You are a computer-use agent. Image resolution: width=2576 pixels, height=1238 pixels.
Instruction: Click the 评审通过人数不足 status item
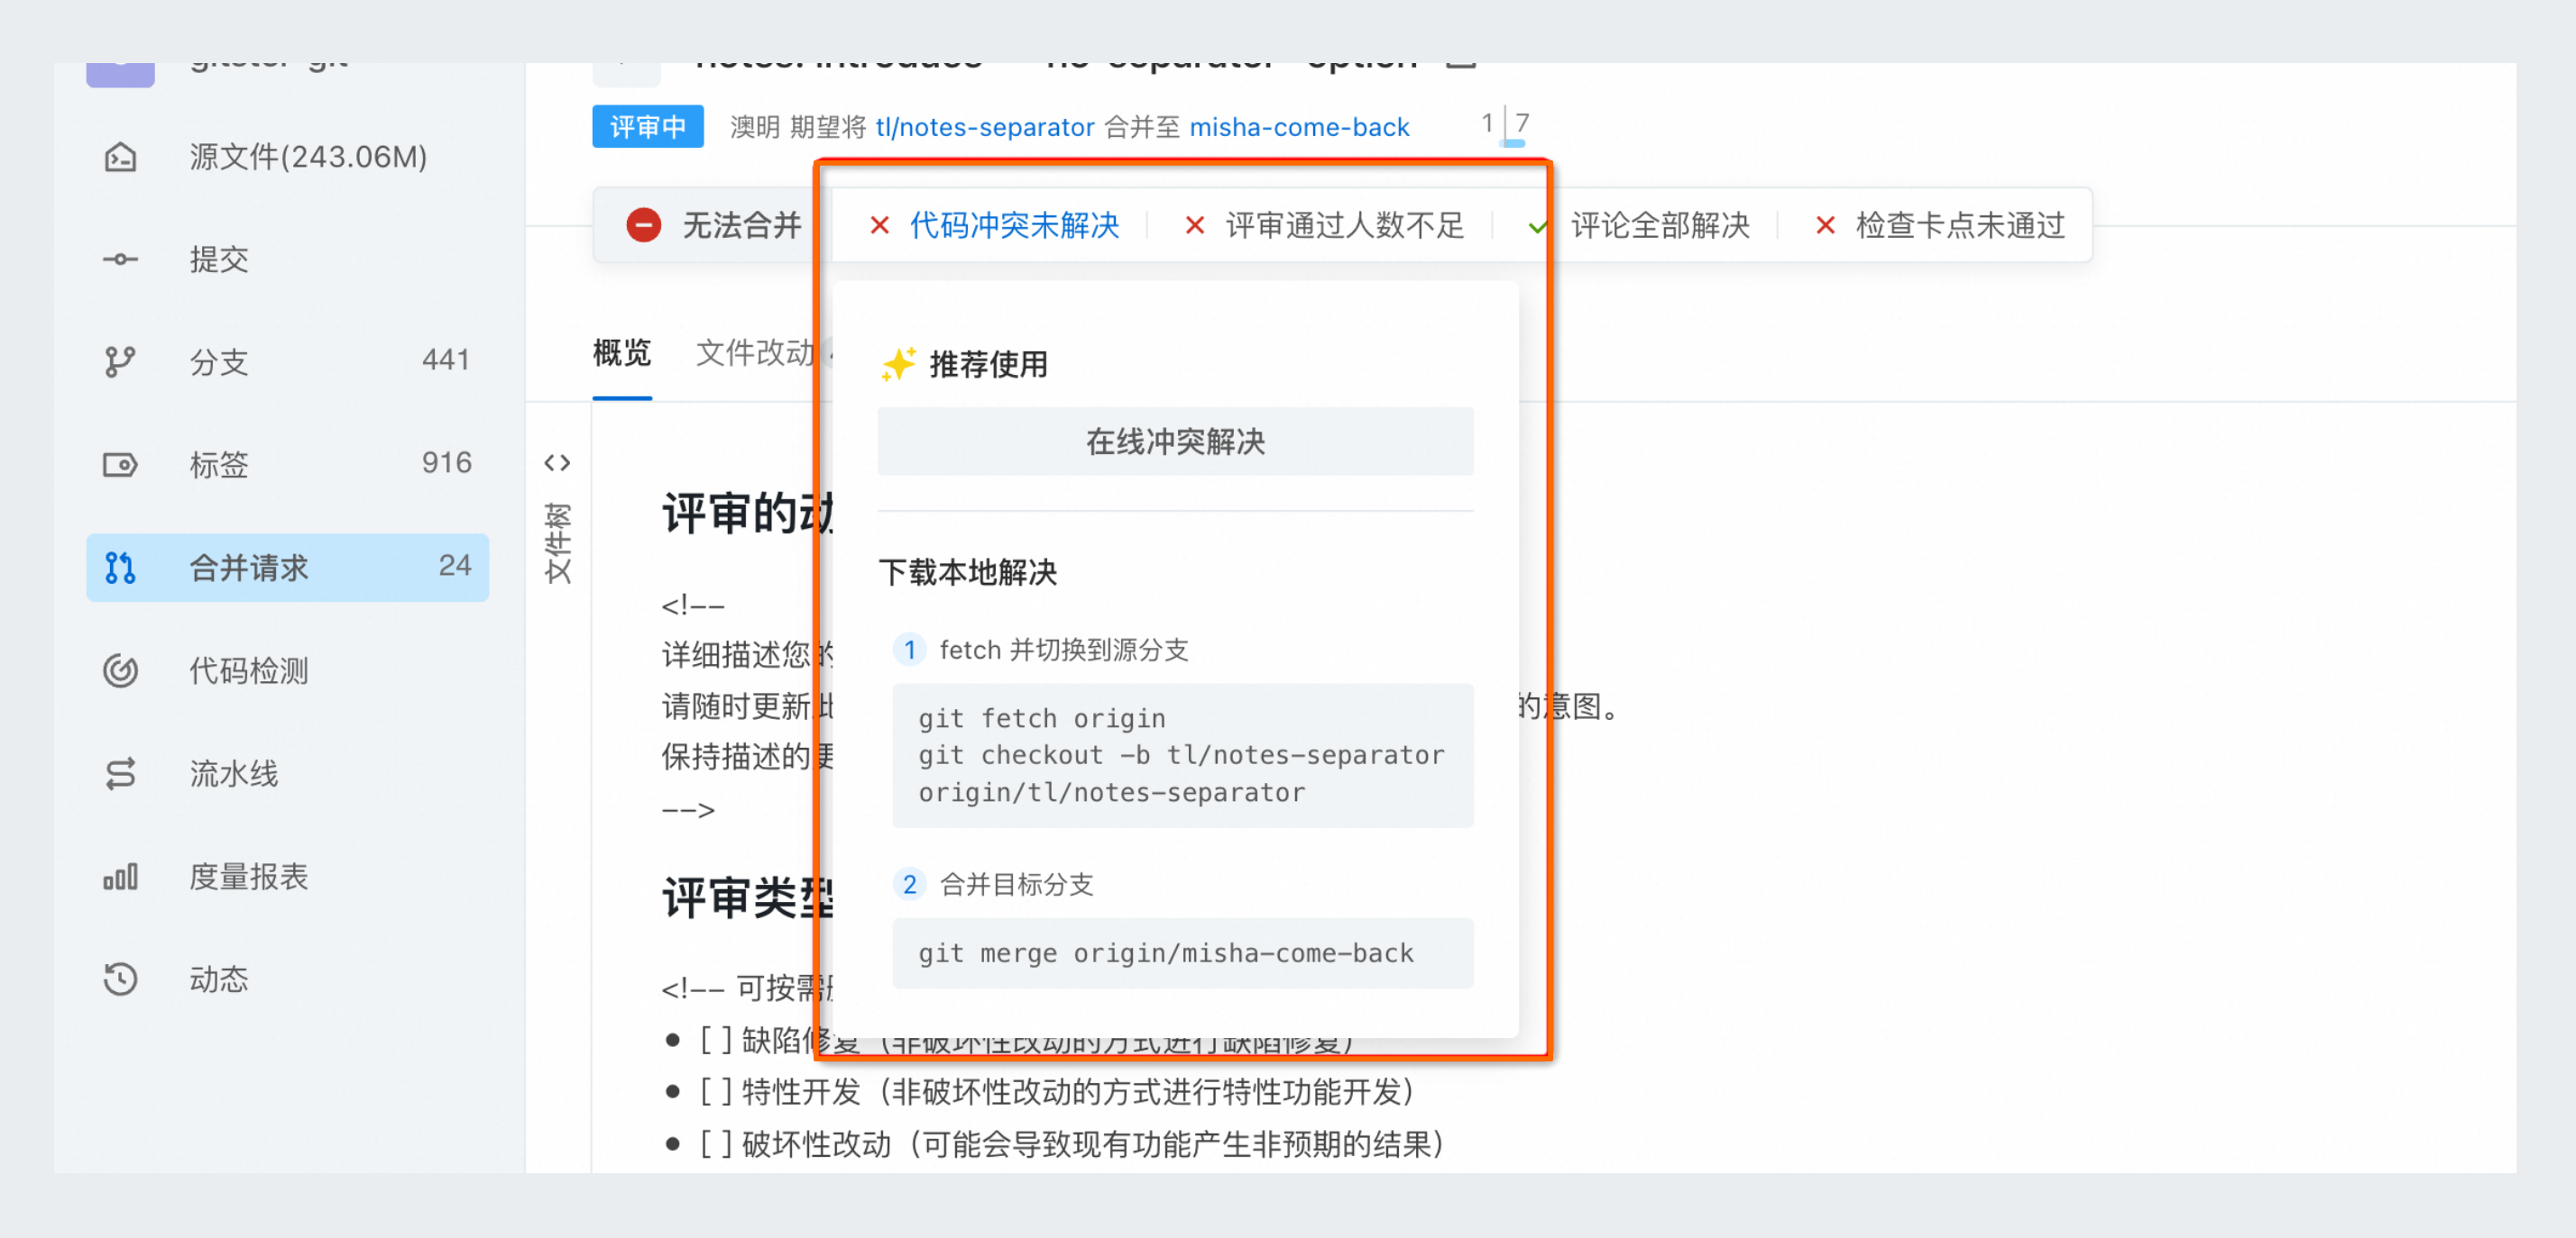click(x=1344, y=225)
